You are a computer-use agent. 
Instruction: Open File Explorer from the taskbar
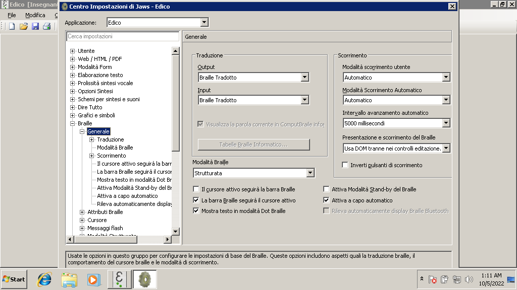click(69, 279)
